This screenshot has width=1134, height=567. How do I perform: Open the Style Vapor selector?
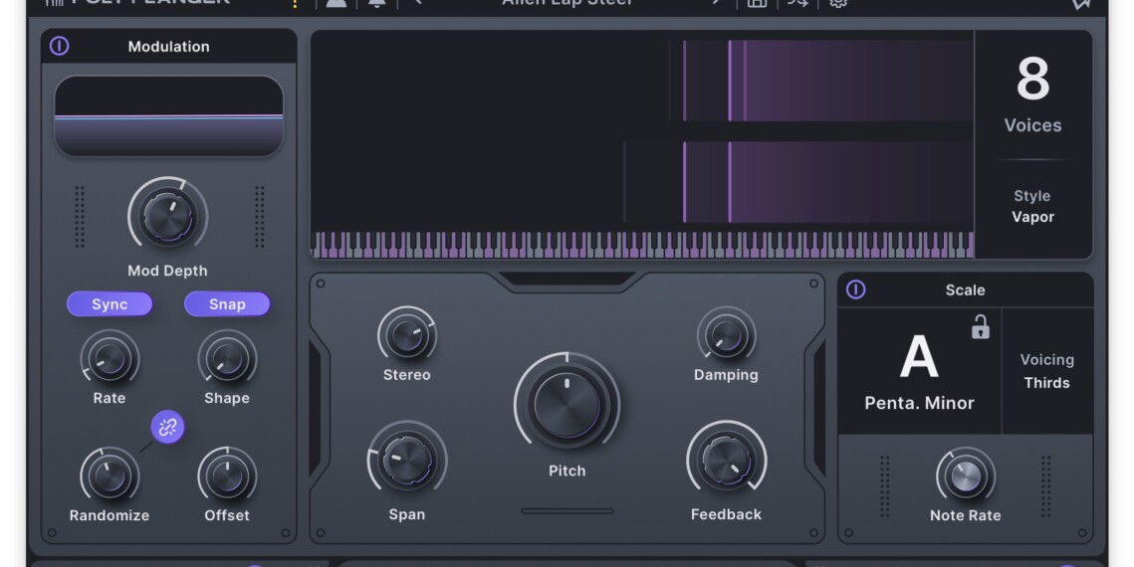1032,207
